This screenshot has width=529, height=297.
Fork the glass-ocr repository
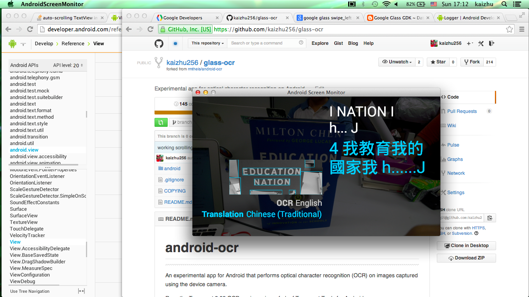(x=472, y=62)
